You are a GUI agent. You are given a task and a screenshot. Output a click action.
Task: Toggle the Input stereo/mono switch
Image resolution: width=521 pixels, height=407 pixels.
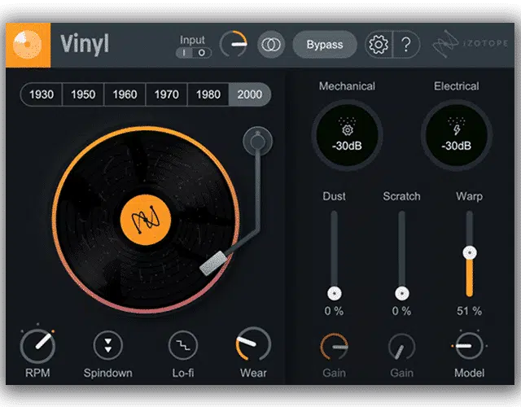194,53
